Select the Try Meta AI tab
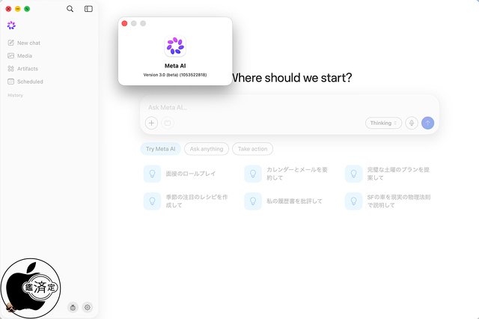The height and width of the screenshot is (319, 479). tap(161, 149)
